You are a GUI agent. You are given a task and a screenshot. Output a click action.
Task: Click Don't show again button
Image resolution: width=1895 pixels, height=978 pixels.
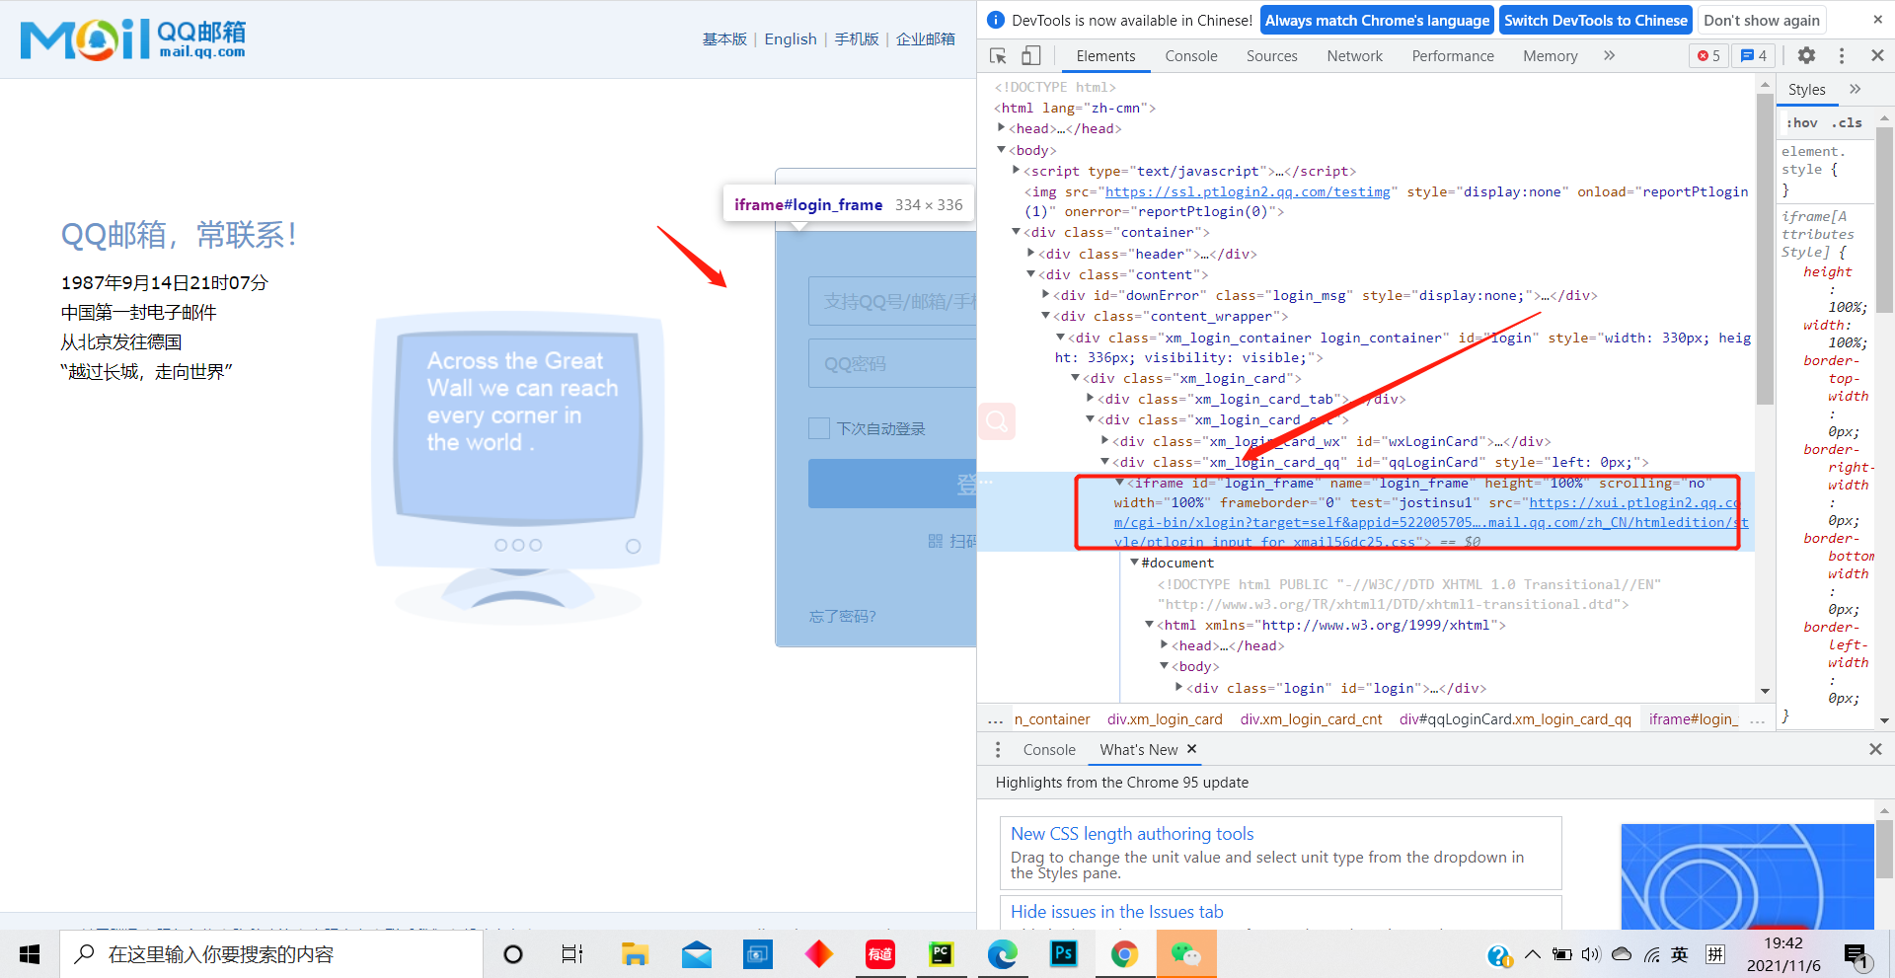point(1762,20)
